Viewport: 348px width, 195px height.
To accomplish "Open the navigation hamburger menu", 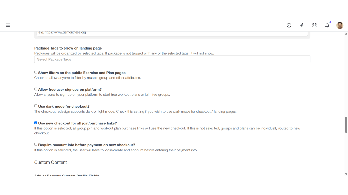I will [x=8, y=25].
